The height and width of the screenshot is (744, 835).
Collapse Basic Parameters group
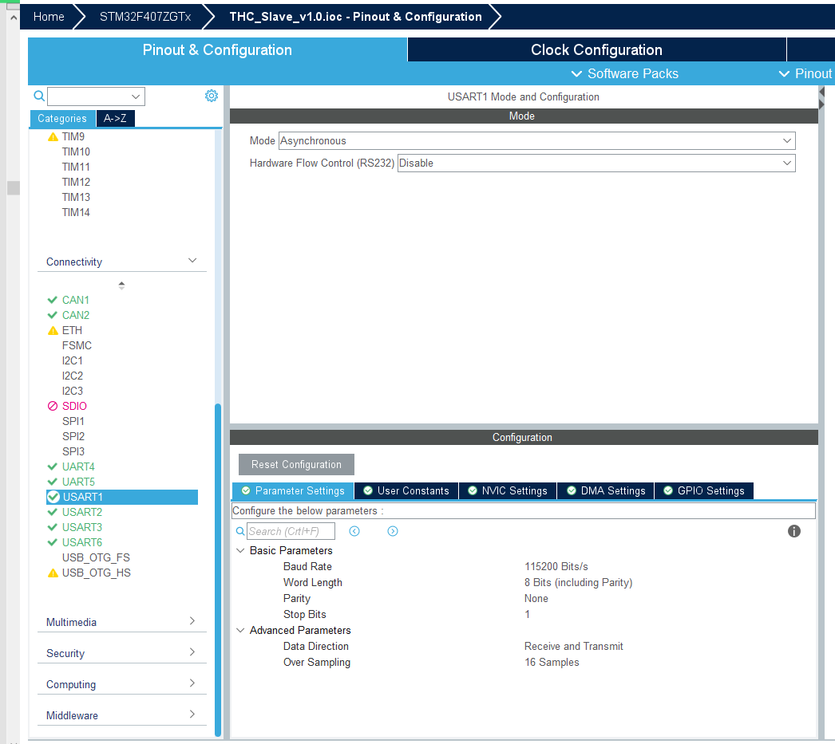240,550
